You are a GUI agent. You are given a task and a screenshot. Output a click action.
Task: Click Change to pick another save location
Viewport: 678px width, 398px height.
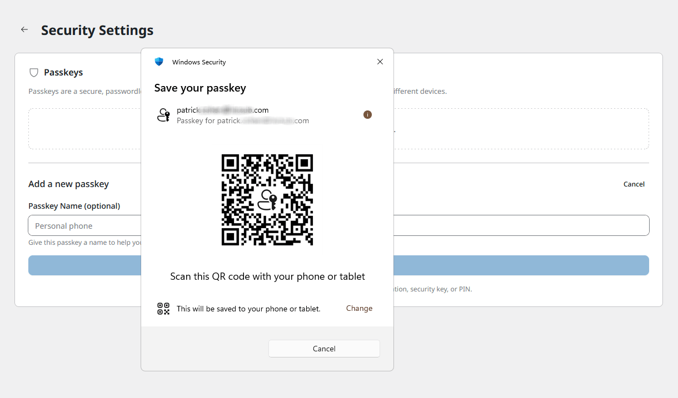pyautogui.click(x=360, y=308)
